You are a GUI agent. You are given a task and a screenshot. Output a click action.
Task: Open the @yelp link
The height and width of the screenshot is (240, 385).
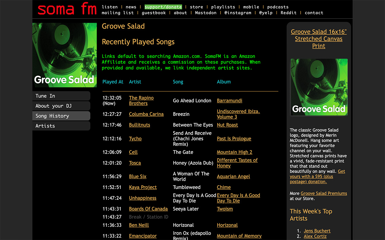coord(266,13)
